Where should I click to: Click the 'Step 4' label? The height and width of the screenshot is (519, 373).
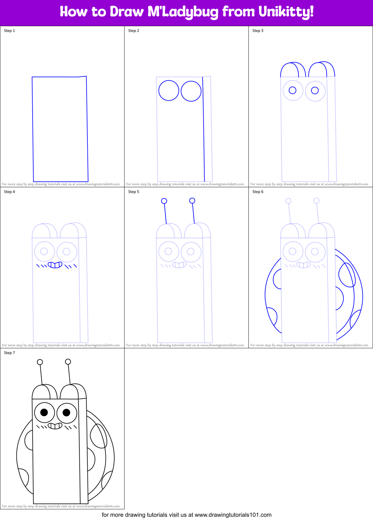point(9,192)
